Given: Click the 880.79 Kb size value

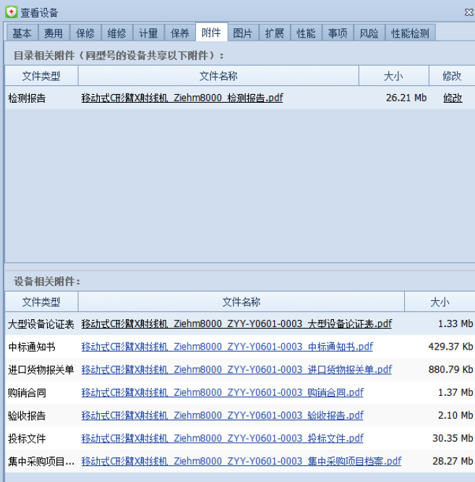Looking at the screenshot, I should pos(450,370).
